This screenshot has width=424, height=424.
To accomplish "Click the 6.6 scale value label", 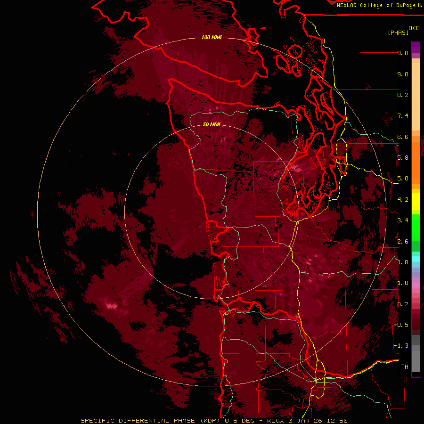I will [x=403, y=137].
